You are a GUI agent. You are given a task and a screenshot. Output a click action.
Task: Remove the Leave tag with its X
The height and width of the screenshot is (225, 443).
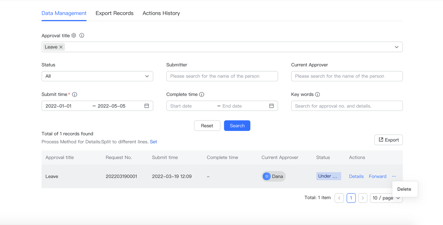[61, 47]
